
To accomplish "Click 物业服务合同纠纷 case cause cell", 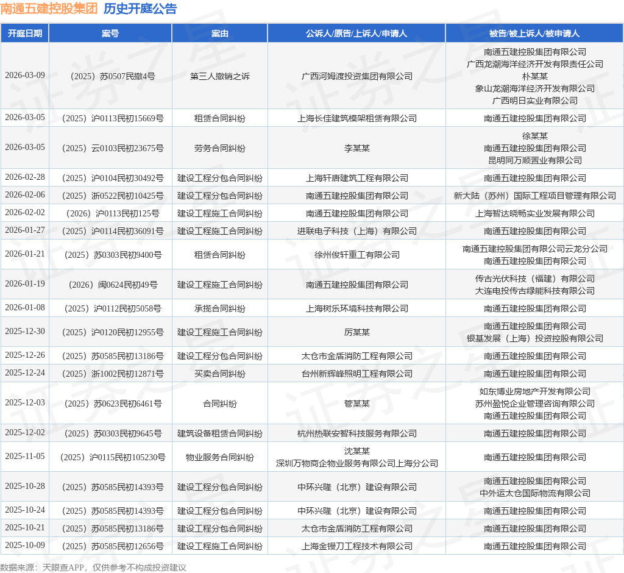I will point(219,457).
